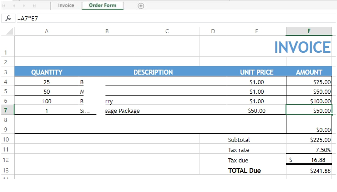
Task: Select column B header
Action: click(107, 31)
